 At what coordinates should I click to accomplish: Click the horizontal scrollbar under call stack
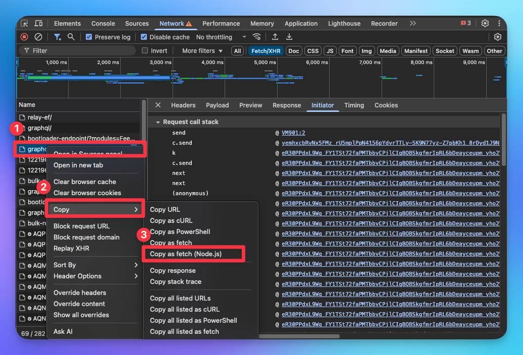(x=299, y=336)
